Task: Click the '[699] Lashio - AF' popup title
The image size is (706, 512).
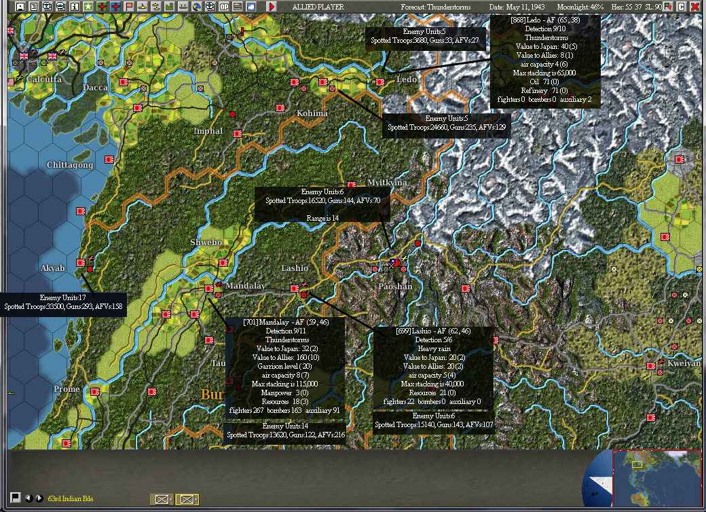Action: pyautogui.click(x=433, y=331)
